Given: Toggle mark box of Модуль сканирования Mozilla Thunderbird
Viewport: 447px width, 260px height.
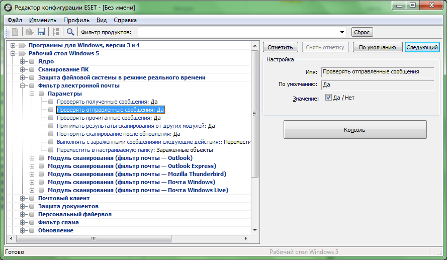Looking at the screenshot, I should [x=41, y=174].
